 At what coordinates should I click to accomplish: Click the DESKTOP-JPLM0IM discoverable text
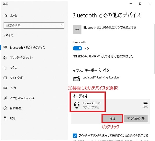(103, 56)
